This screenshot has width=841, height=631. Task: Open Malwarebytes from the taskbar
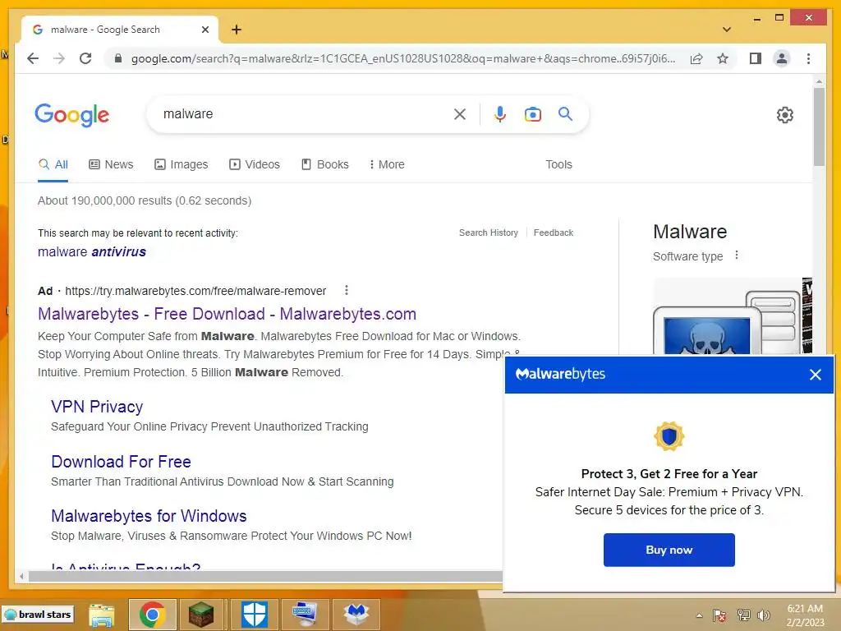point(356,615)
